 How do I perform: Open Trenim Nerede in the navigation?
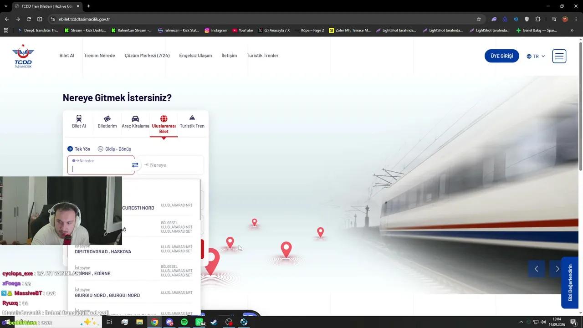click(x=99, y=56)
